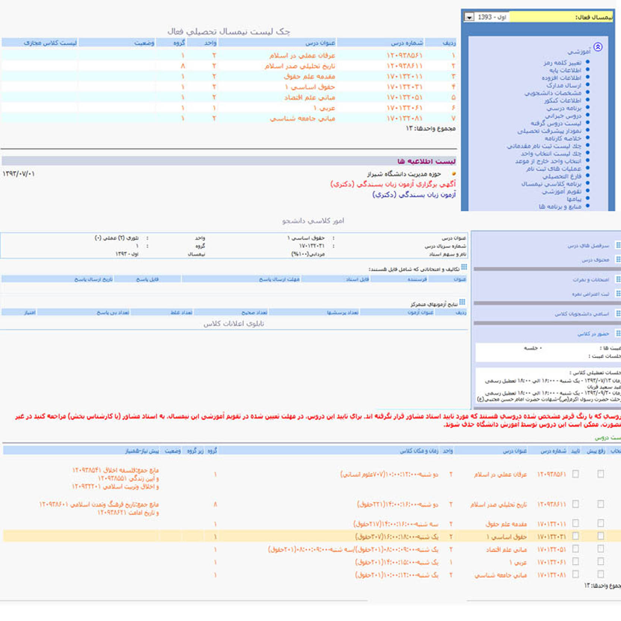Viewport: 621px width, 621px height.
Task: Open announcement آگهی برگزاری آزمون زبان بسندگی
Action: pos(393,184)
